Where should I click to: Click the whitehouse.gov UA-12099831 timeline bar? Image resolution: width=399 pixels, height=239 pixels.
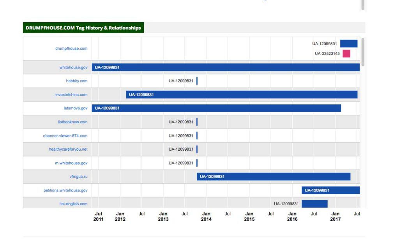[x=226, y=67]
